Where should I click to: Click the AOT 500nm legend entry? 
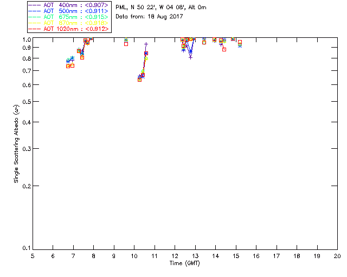tap(68, 11)
